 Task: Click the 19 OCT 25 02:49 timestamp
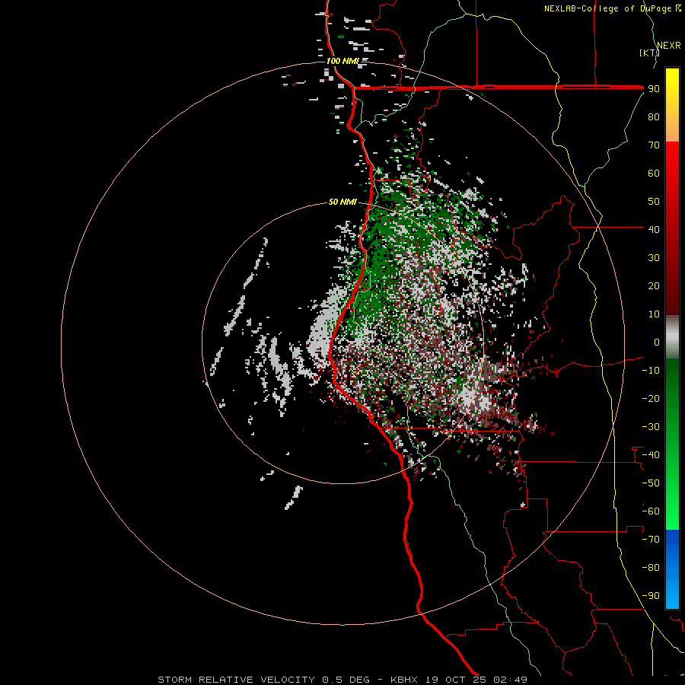(476, 680)
